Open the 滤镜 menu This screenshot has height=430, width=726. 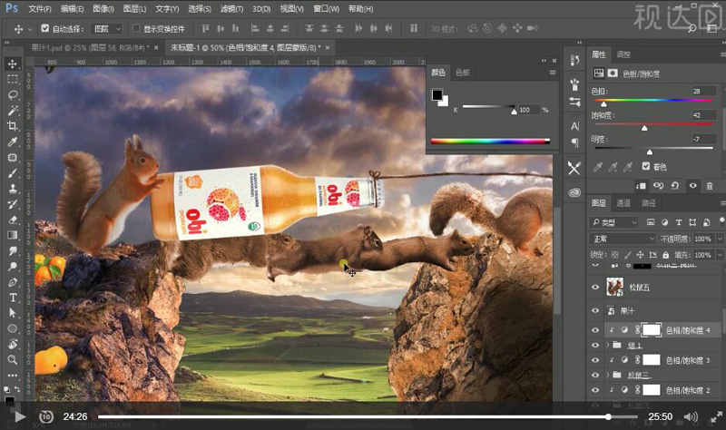tap(231, 9)
